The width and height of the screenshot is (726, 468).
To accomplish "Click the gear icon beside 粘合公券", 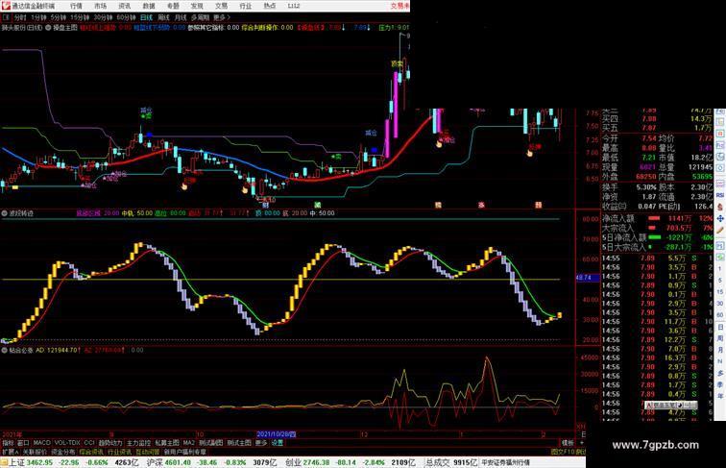I will pyautogui.click(x=5, y=351).
